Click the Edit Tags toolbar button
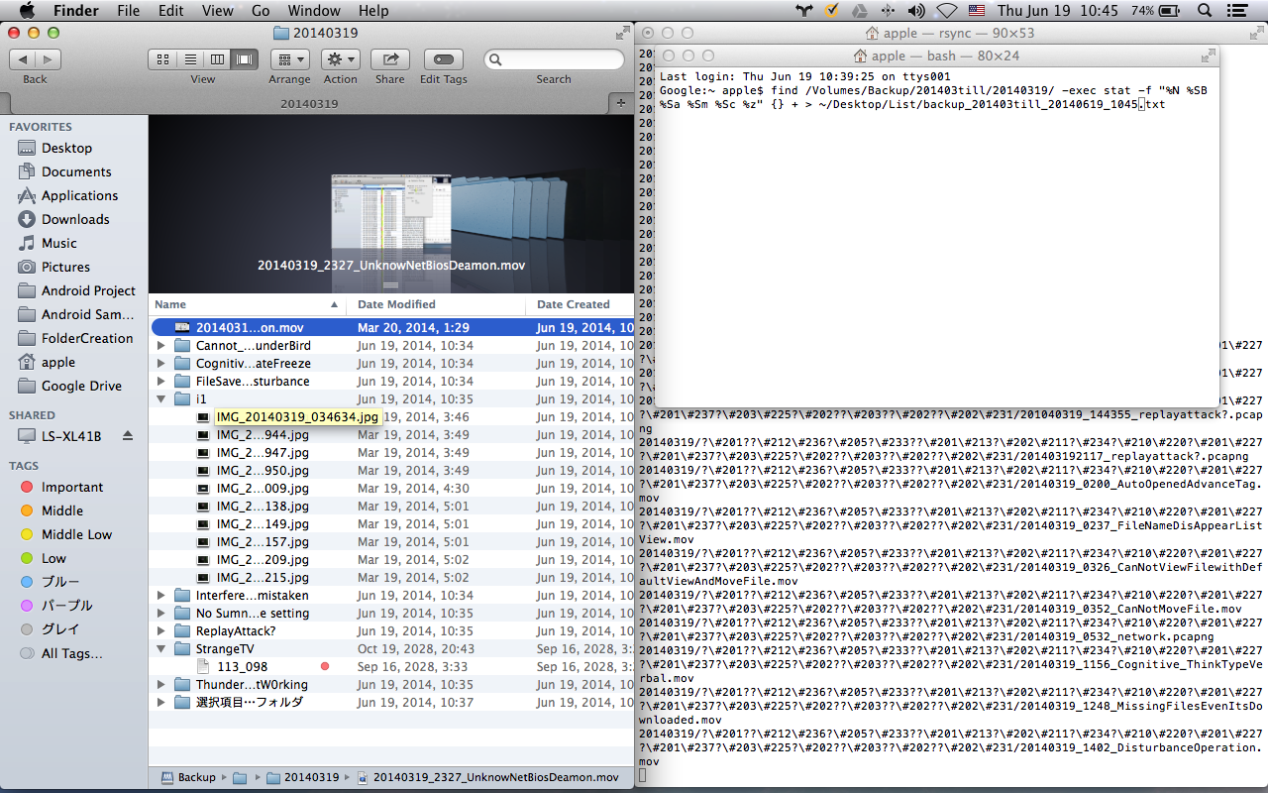1268x793 pixels. [443, 59]
